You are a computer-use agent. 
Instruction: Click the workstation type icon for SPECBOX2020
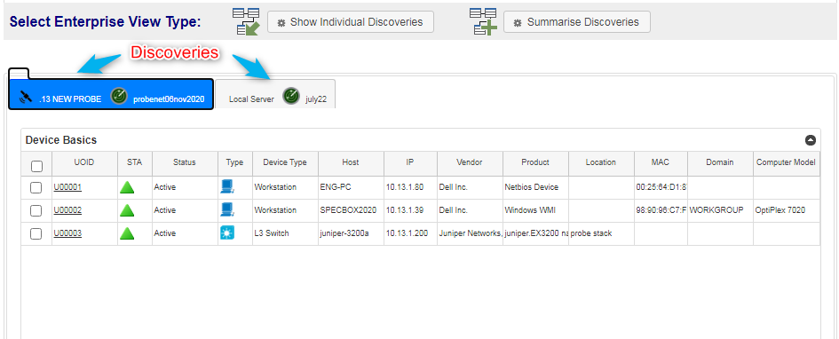[227, 209]
